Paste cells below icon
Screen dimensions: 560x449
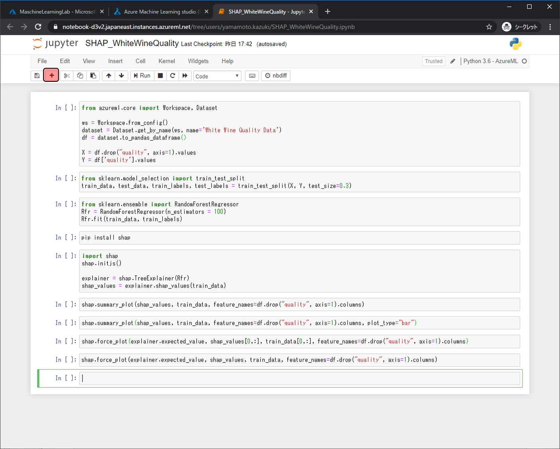click(x=93, y=76)
